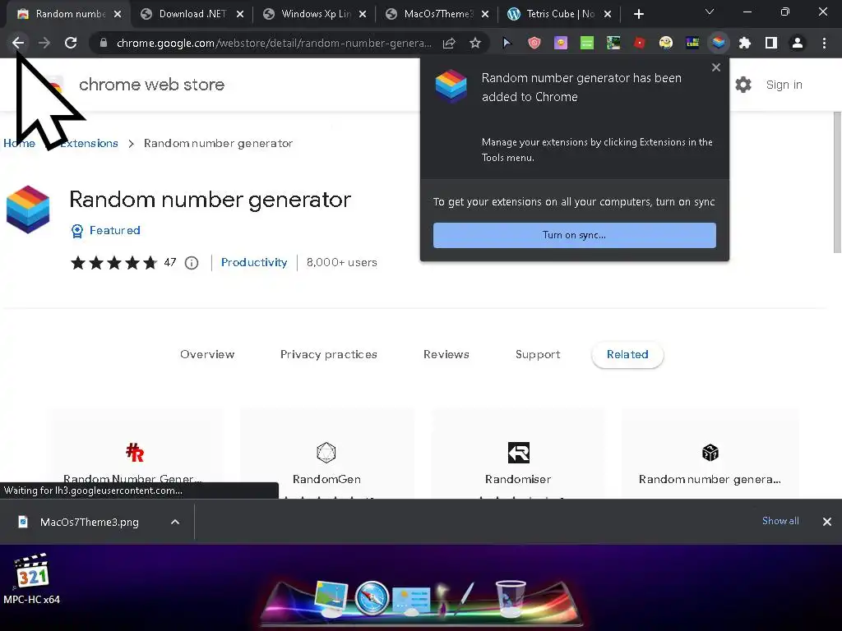
Task: Open the Minecraft-style extension icon
Action: point(613,43)
